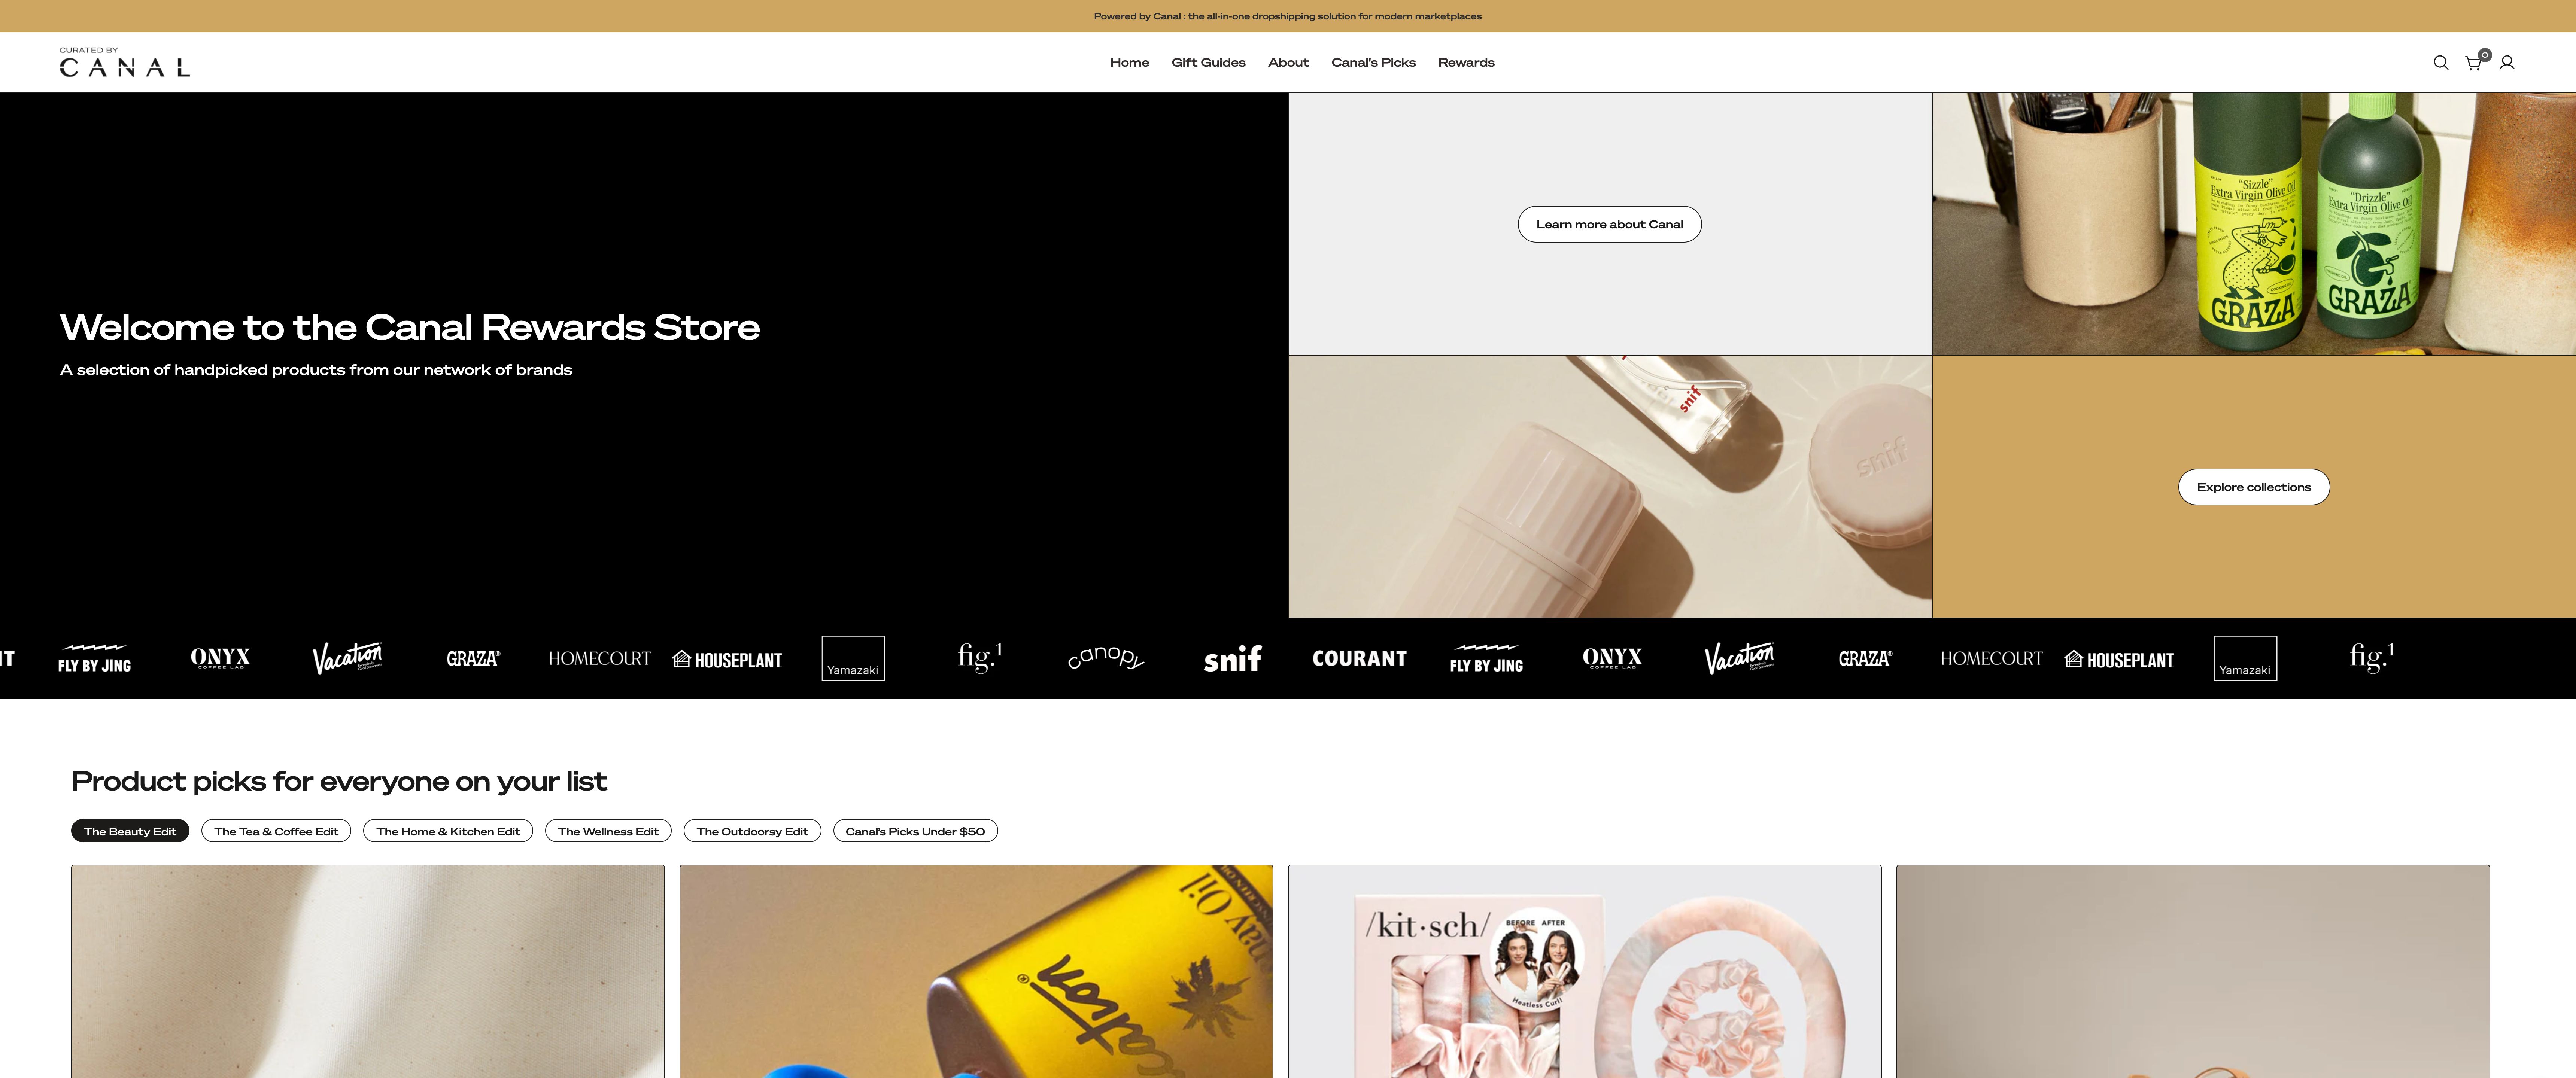Image resolution: width=2576 pixels, height=1078 pixels.
Task: Expand the Gift Guides navigation menu
Action: [1207, 63]
